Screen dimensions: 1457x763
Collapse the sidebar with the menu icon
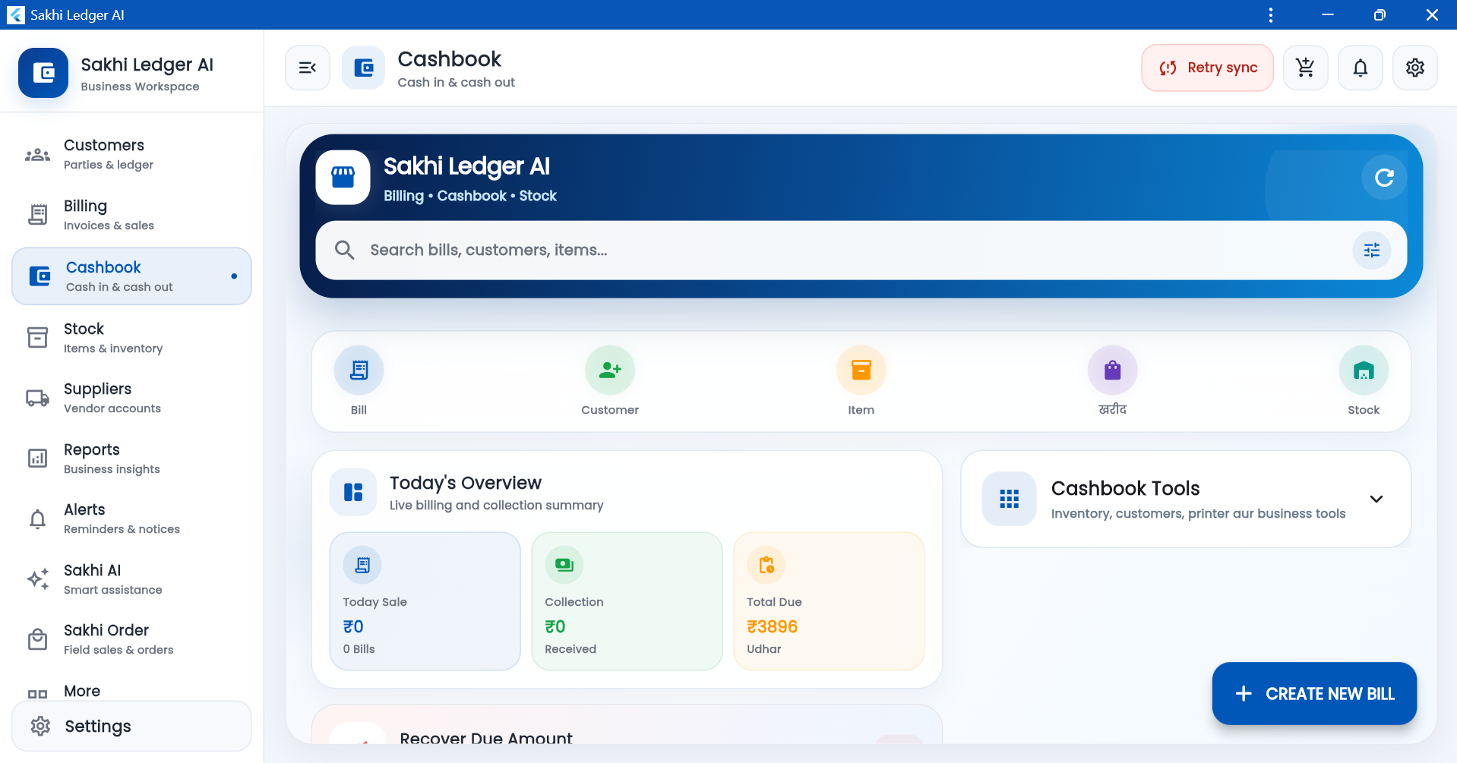[308, 68]
